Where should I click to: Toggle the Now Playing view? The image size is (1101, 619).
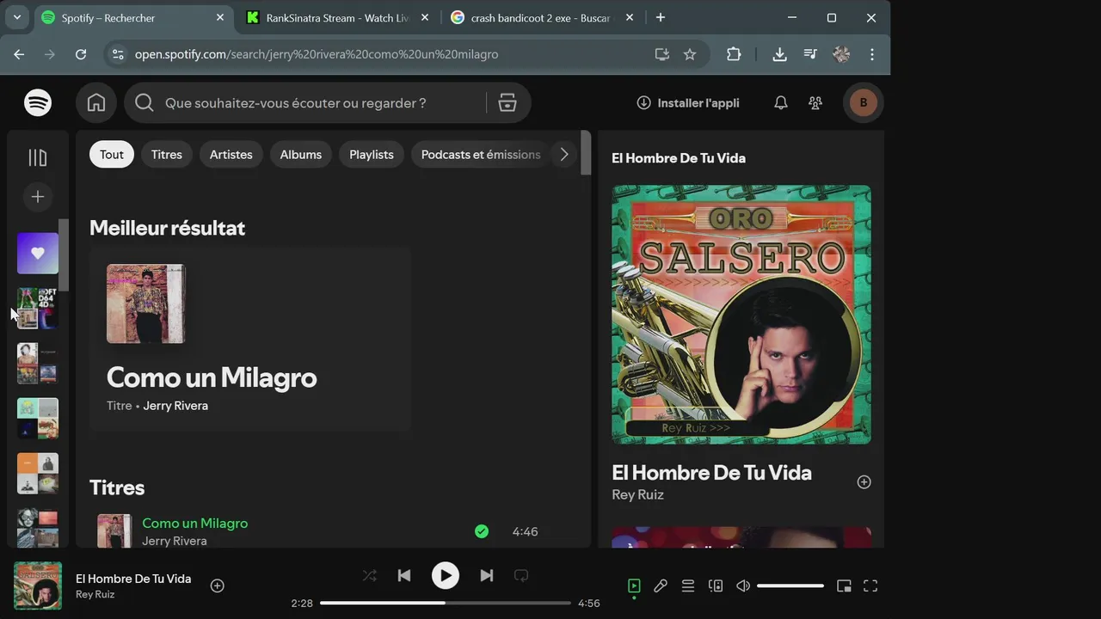(634, 586)
